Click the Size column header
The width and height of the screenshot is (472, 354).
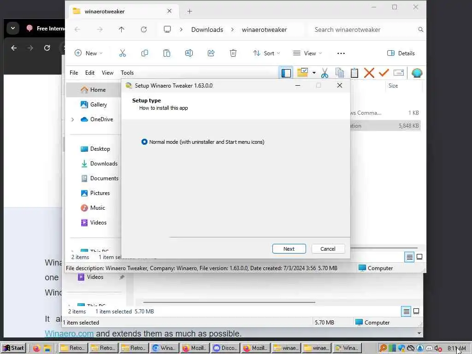(393, 86)
